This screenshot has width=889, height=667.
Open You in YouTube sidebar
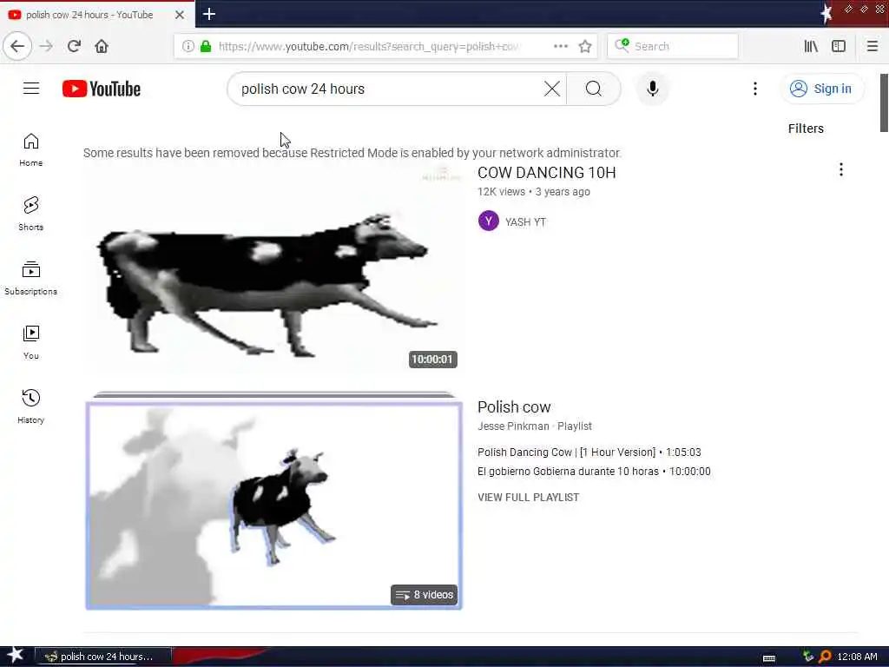pos(30,342)
